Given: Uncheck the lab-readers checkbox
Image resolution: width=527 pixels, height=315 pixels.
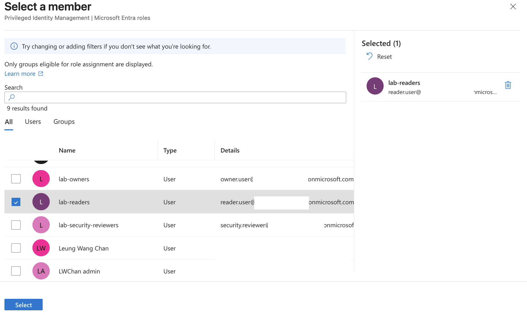Looking at the screenshot, I should click(16, 202).
